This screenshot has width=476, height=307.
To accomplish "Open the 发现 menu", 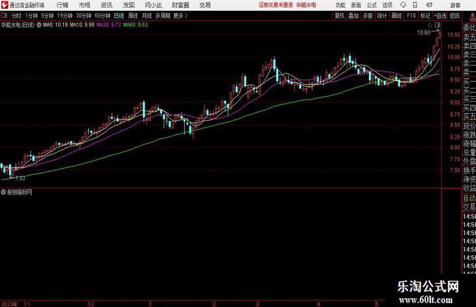I will coord(129,5).
